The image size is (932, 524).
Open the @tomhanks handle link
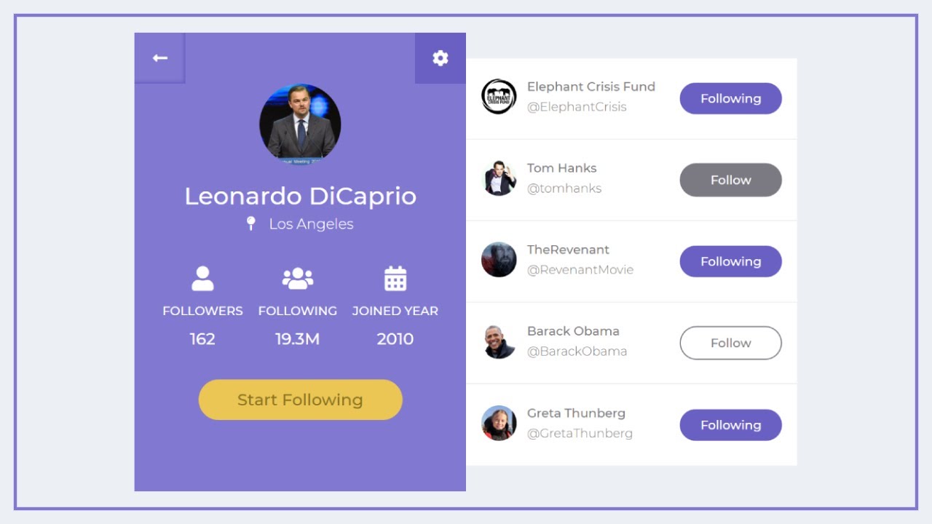(x=564, y=188)
